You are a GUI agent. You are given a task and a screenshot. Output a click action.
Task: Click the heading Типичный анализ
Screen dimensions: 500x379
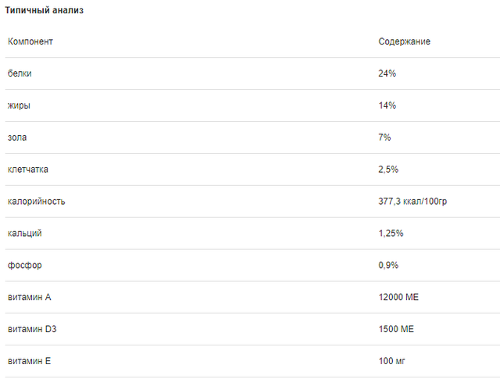coord(45,10)
